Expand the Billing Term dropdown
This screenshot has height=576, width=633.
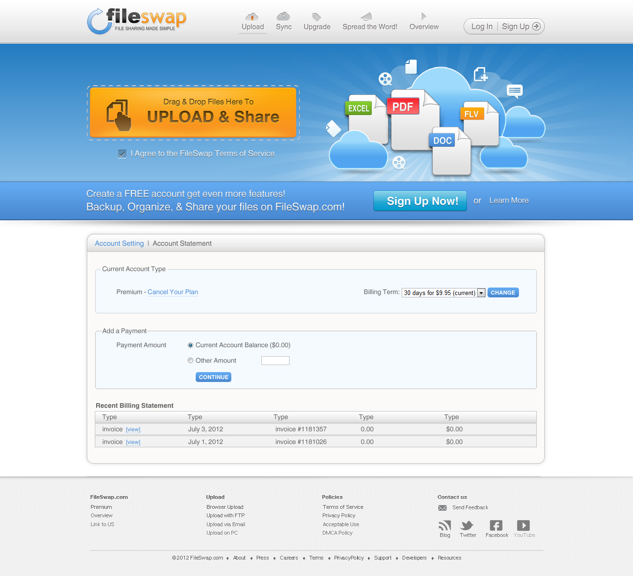[x=481, y=293]
